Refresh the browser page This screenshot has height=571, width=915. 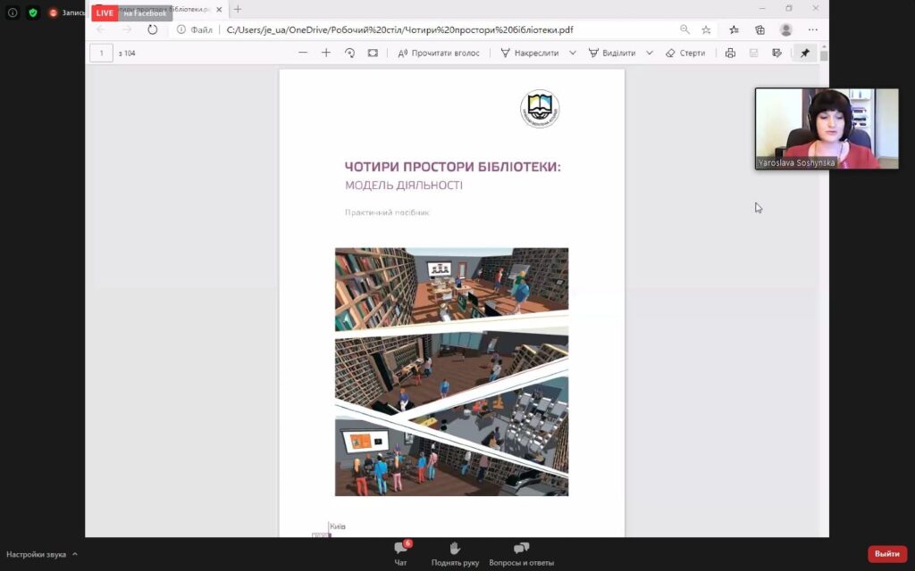click(153, 29)
